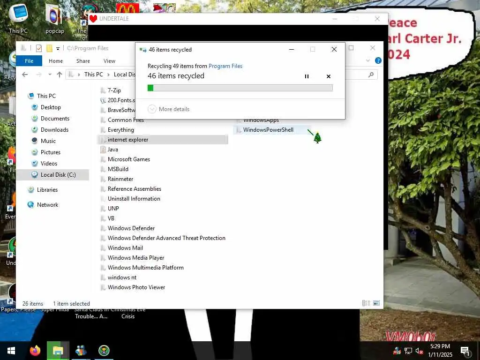The width and height of the screenshot is (480, 360).
Task: Click Properties icon in quick access toolbar
Action: (x=39, y=48)
